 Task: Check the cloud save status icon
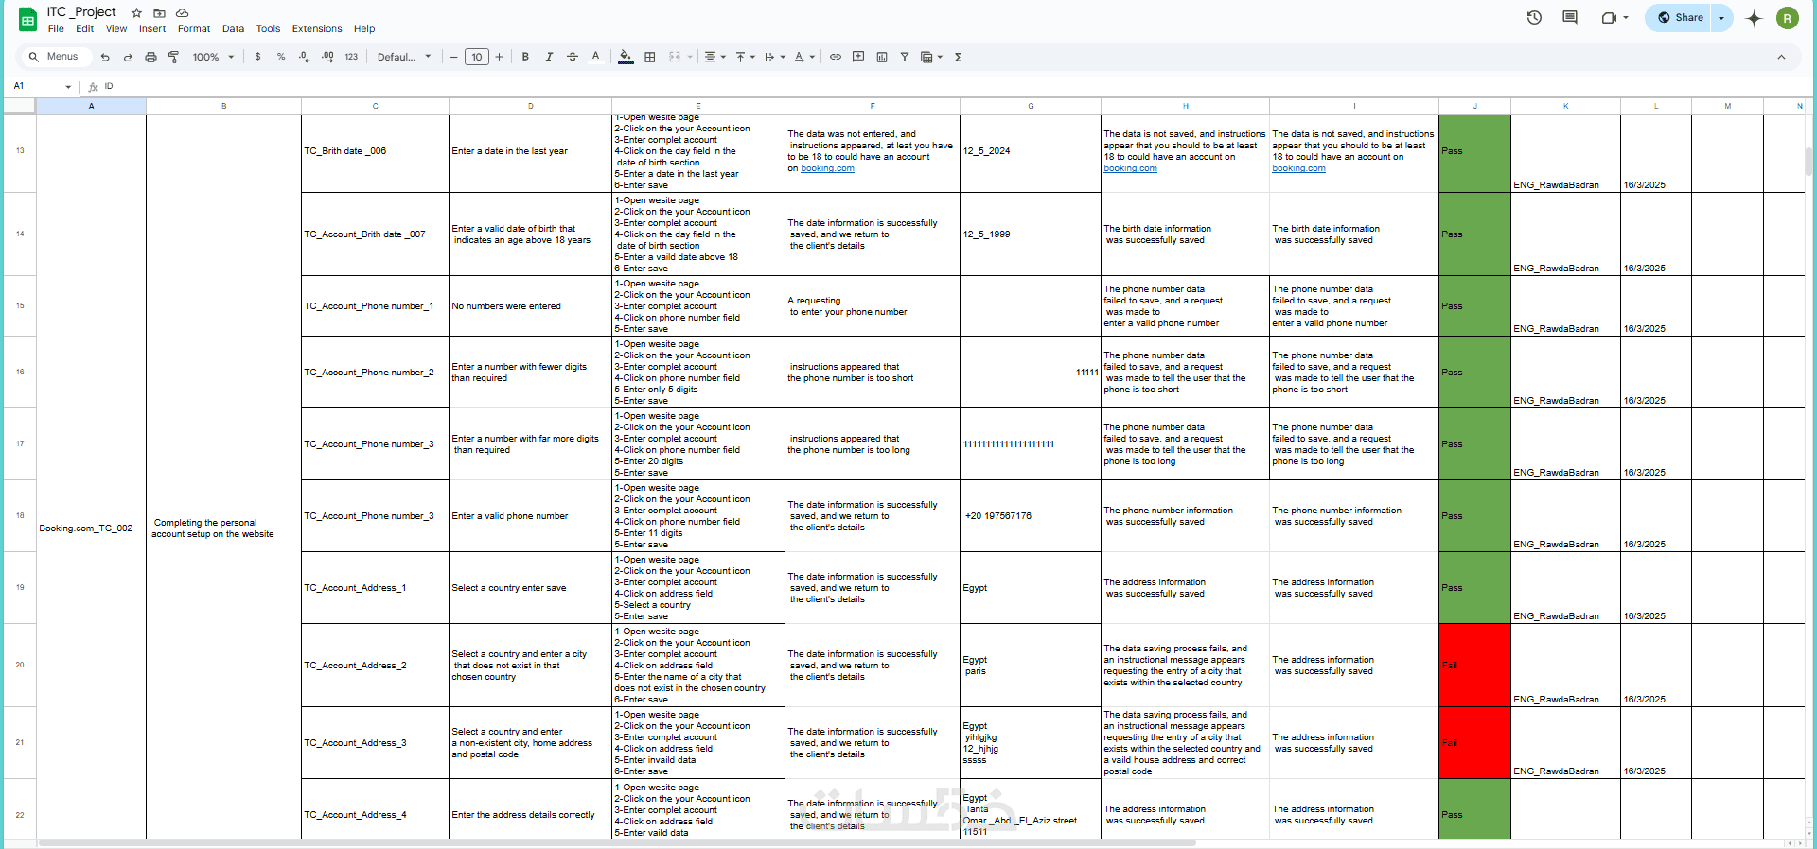tap(182, 13)
